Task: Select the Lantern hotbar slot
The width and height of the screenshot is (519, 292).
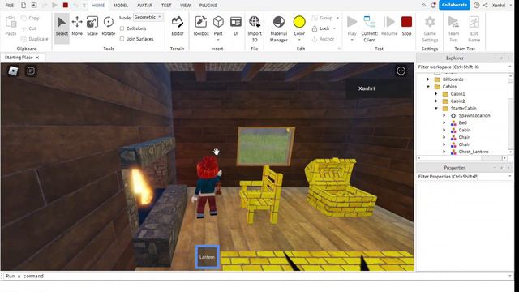Action: [208, 256]
